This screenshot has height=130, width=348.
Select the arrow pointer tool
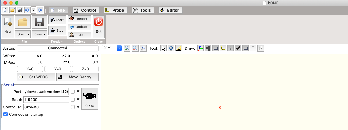point(164,48)
